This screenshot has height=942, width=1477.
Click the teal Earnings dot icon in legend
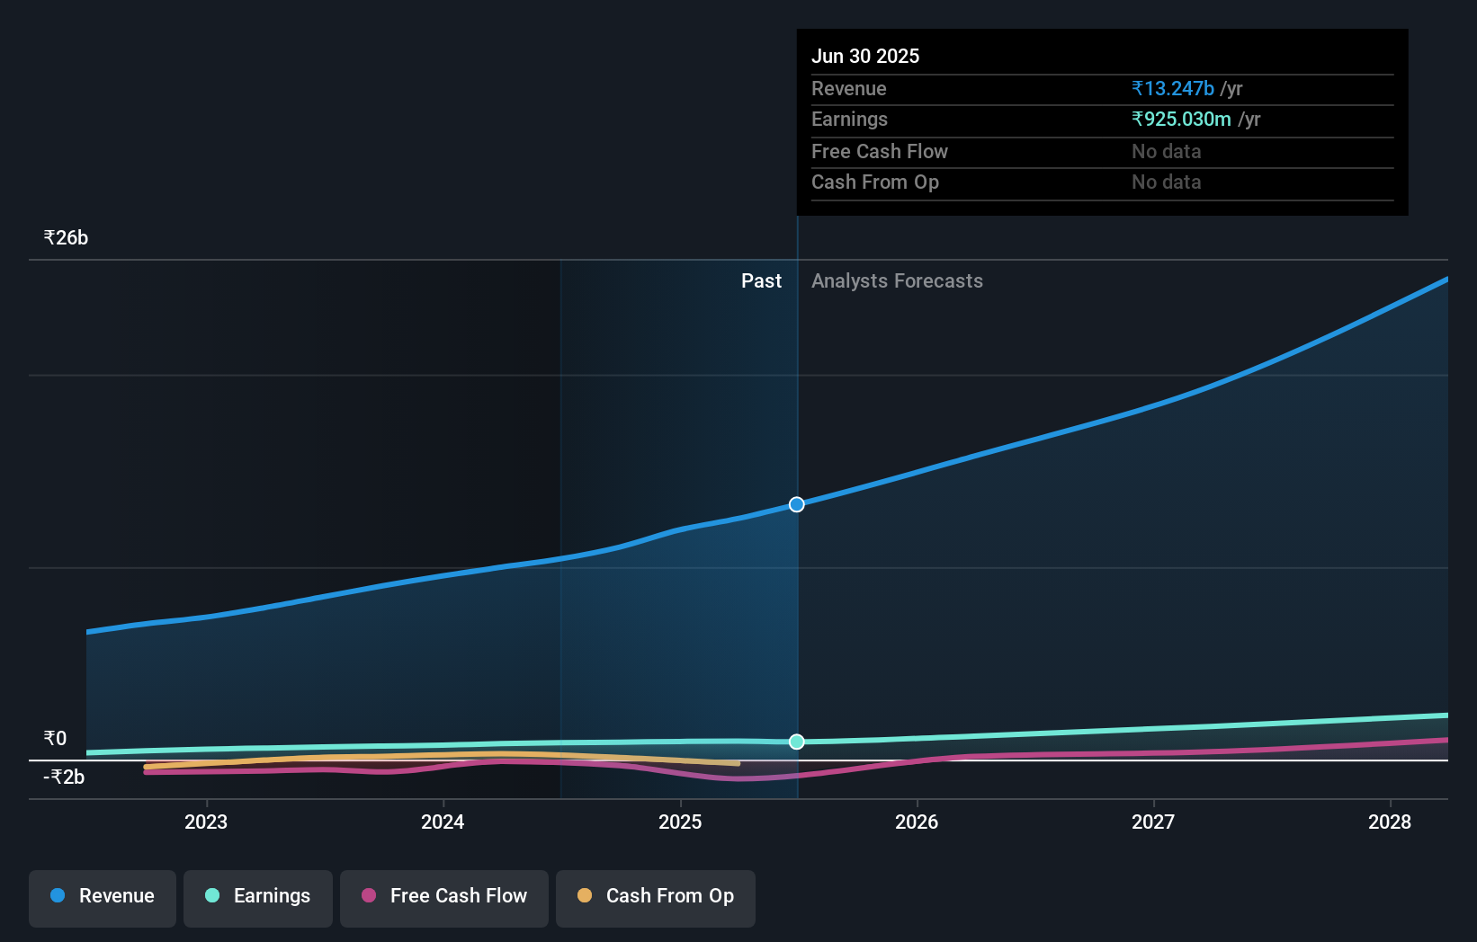(211, 895)
